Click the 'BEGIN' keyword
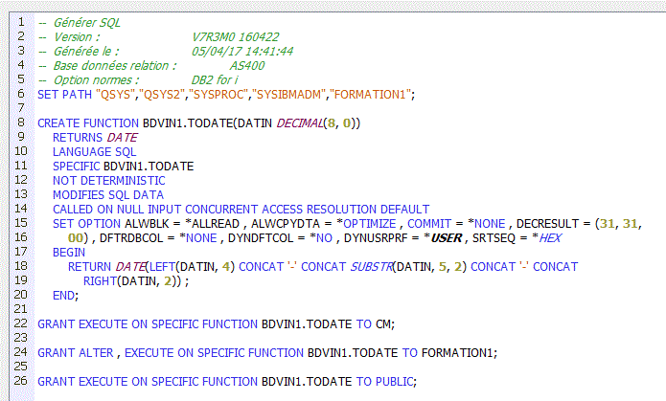 [69, 253]
